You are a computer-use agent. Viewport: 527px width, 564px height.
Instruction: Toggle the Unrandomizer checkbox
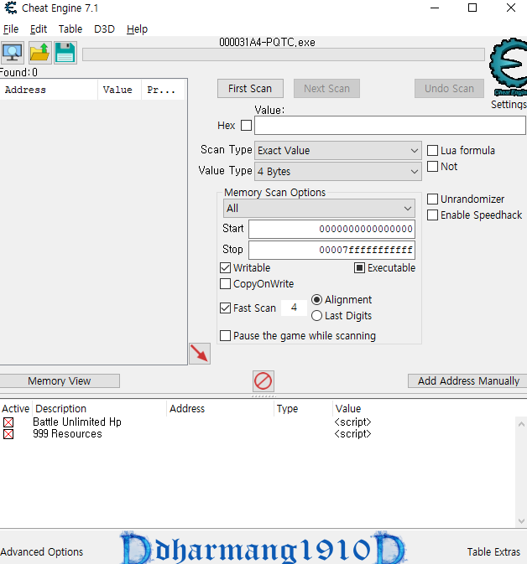click(x=433, y=199)
